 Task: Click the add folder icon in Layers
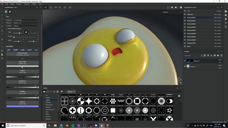(x=218, y=55)
